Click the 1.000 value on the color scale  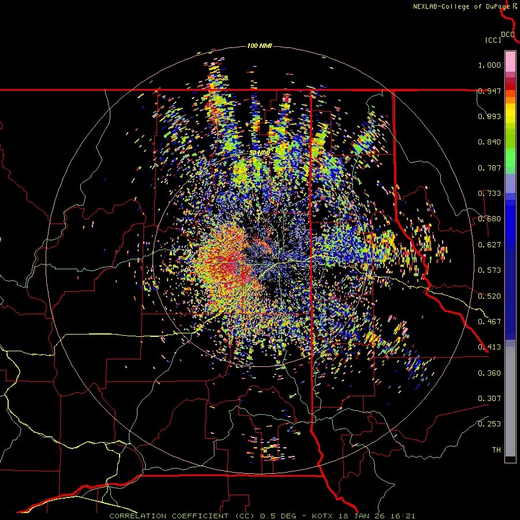(x=489, y=65)
